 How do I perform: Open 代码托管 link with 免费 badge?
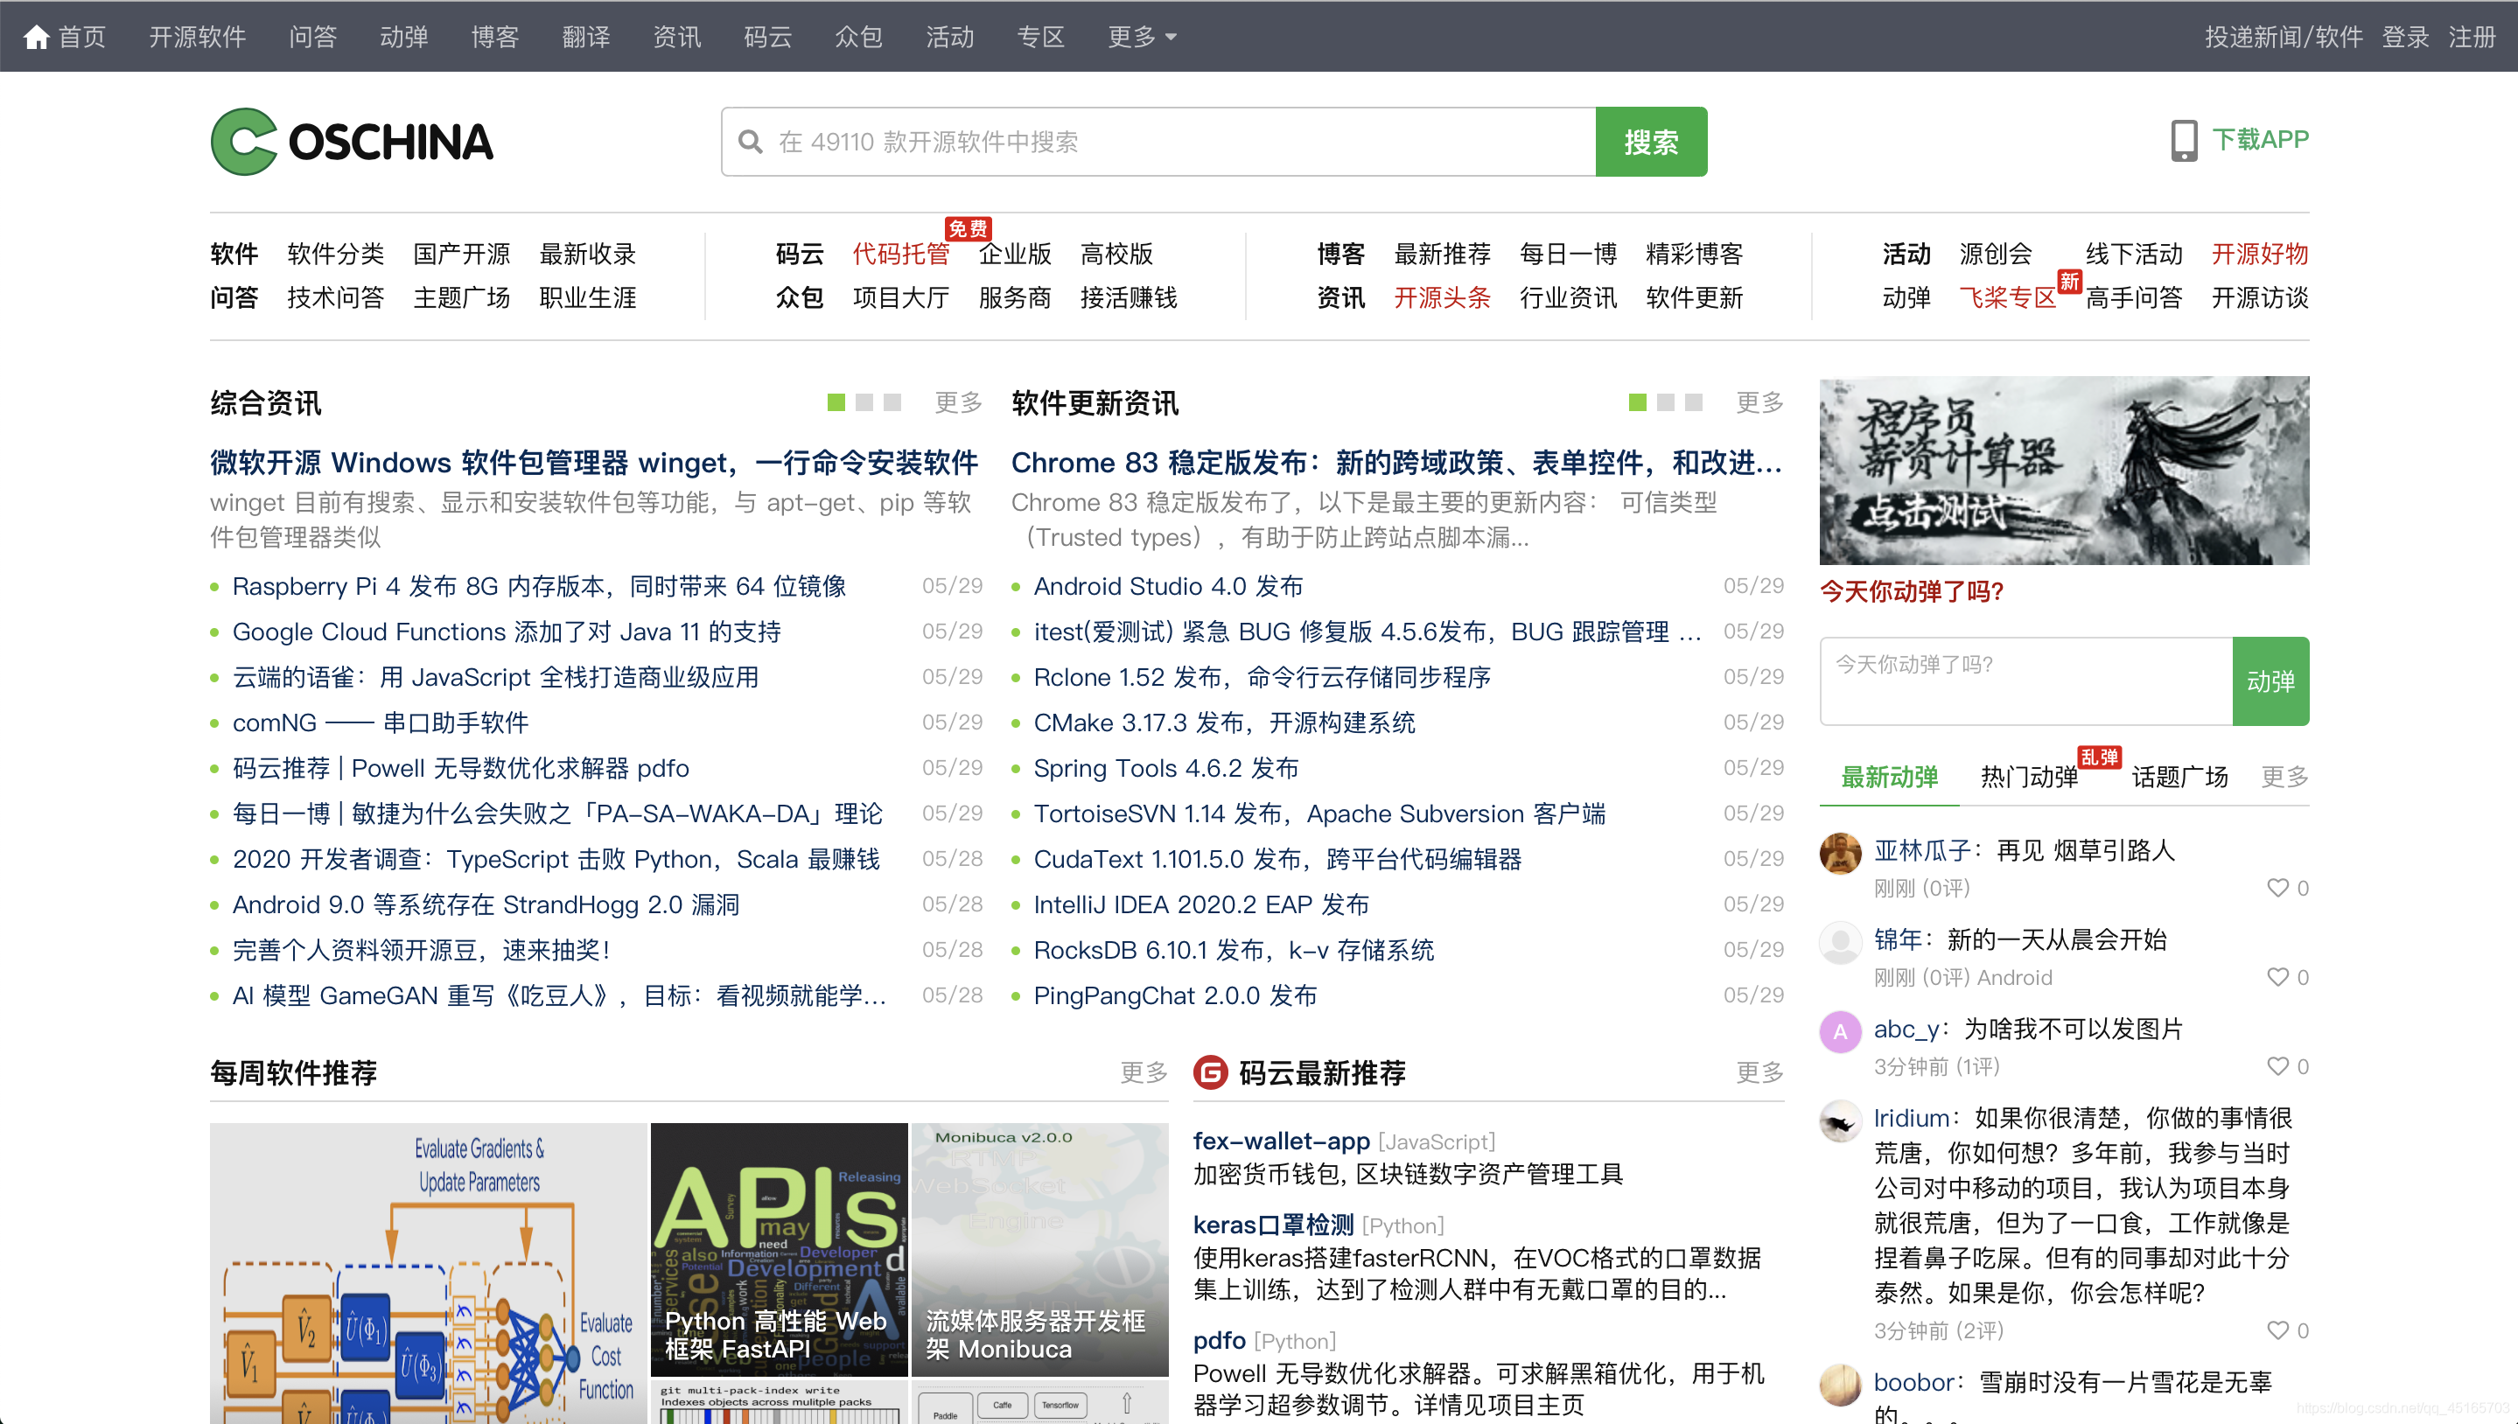click(901, 255)
